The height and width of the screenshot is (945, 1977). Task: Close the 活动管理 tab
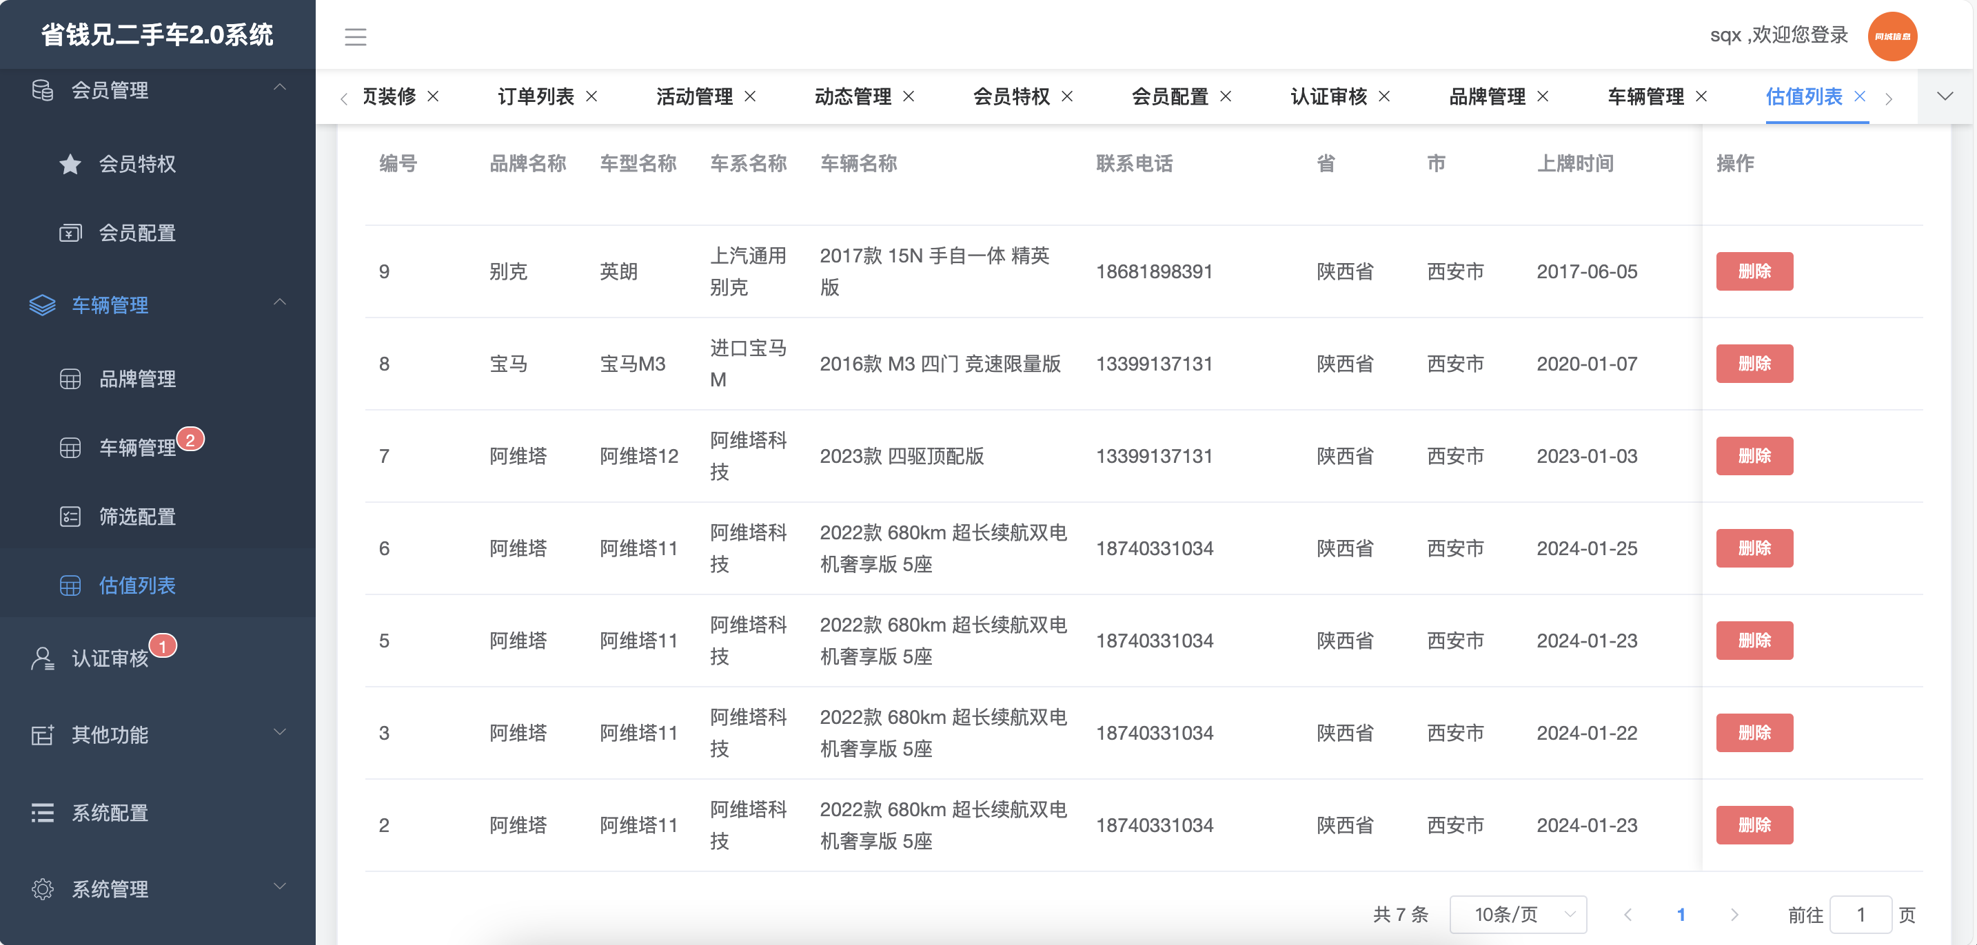coord(751,96)
